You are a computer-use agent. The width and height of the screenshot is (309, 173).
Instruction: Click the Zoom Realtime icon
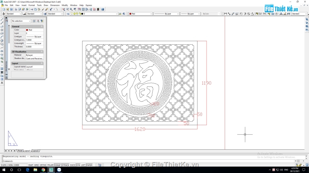tap(67, 9)
